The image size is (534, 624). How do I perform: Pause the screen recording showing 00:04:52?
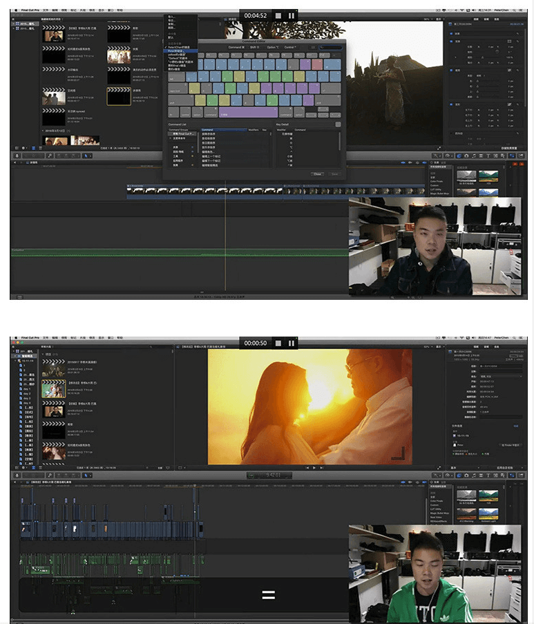point(292,15)
